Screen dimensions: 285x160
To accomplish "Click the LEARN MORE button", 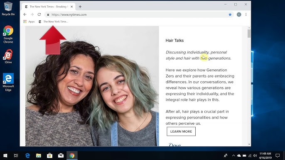I will [181, 131].
